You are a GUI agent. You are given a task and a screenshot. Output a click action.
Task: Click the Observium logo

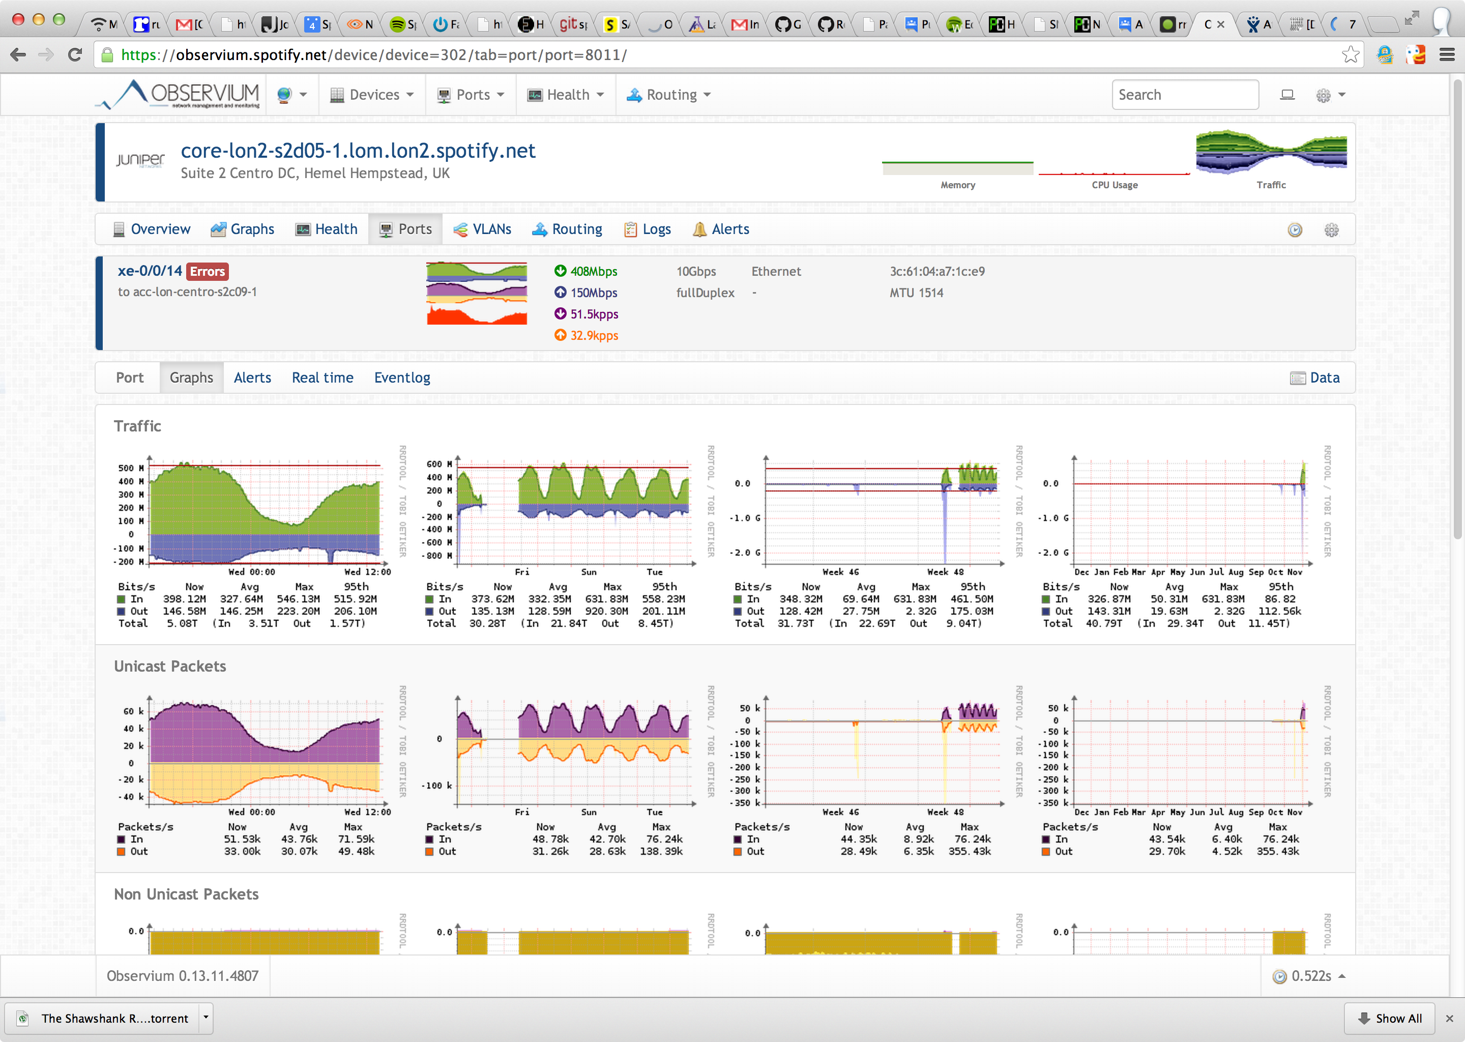[x=178, y=94]
